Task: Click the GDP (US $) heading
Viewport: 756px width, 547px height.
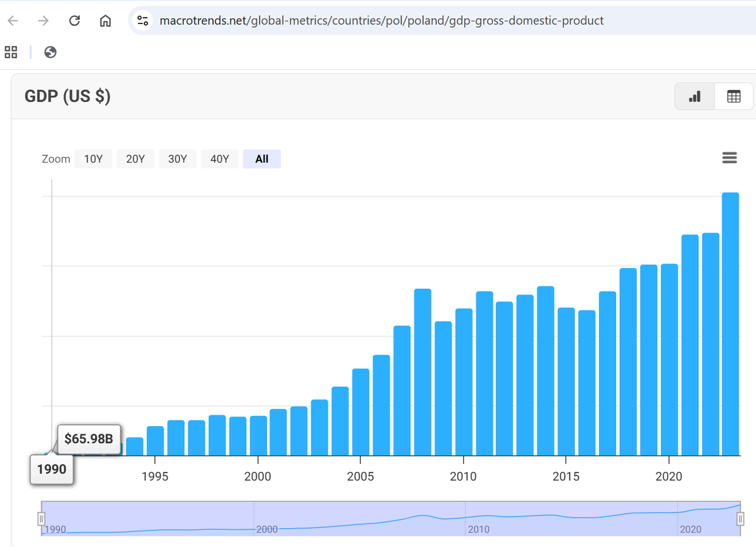Action: point(67,96)
